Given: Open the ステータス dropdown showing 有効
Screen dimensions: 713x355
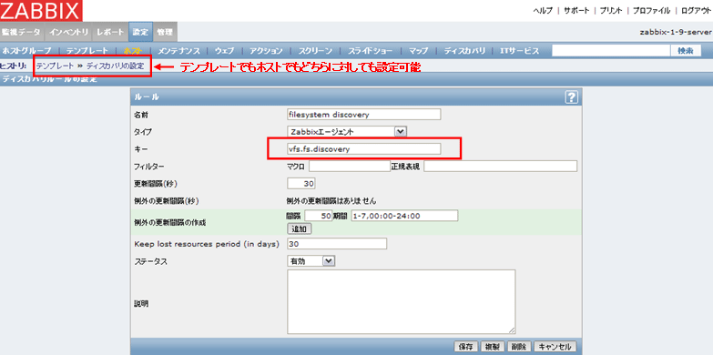Looking at the screenshot, I should [x=311, y=261].
